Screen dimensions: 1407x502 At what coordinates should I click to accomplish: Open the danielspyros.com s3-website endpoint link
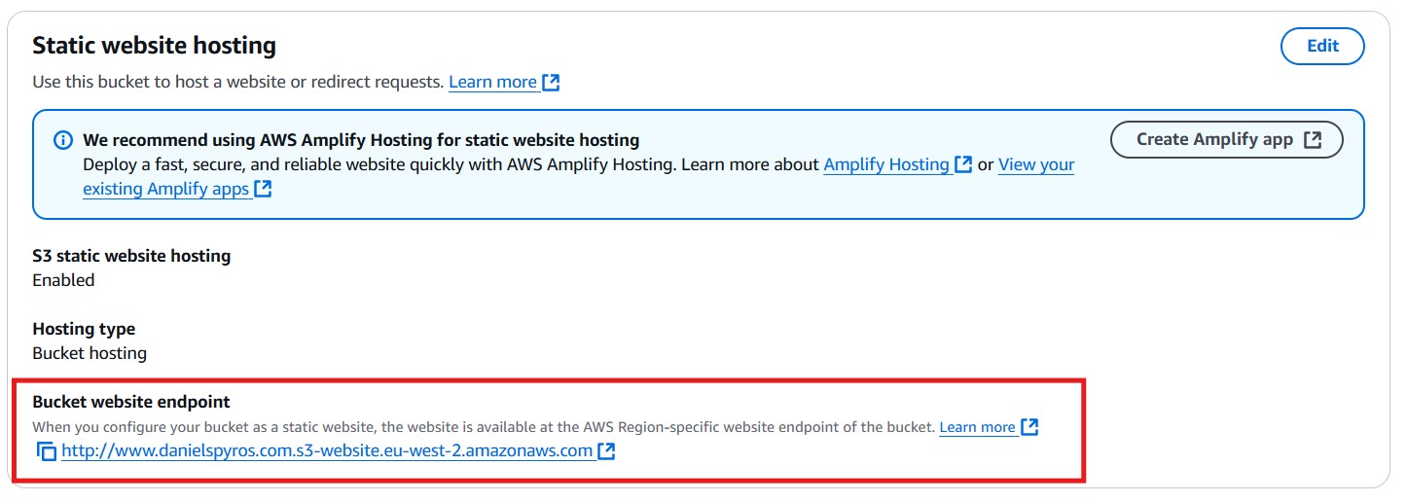[x=327, y=451]
